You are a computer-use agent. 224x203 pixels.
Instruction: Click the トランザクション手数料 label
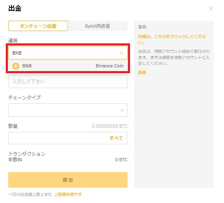pos(27,157)
